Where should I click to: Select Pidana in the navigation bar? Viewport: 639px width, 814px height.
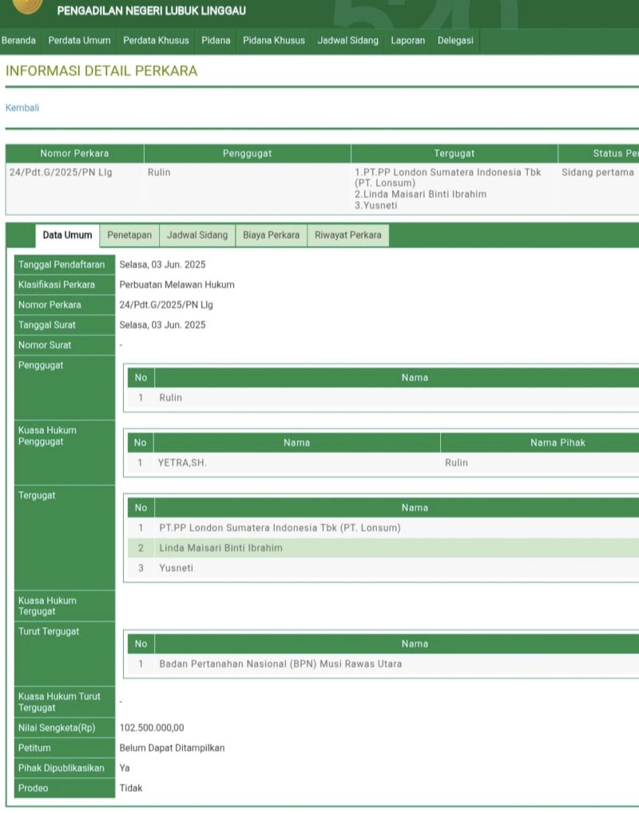pyautogui.click(x=216, y=40)
